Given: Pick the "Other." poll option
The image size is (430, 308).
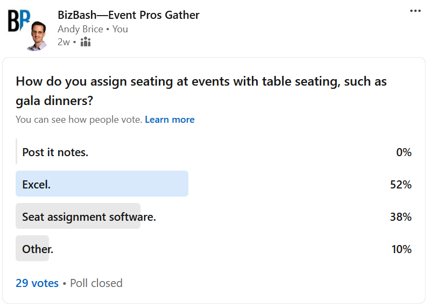Looking at the screenshot, I should pyautogui.click(x=38, y=249).
